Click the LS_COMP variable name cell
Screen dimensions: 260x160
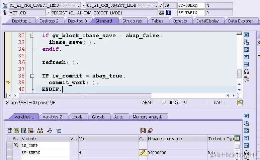(45, 146)
